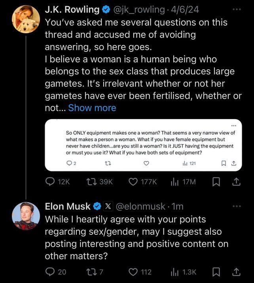Reply to Elon Musk's post
The image size is (254, 283).
[51, 272]
